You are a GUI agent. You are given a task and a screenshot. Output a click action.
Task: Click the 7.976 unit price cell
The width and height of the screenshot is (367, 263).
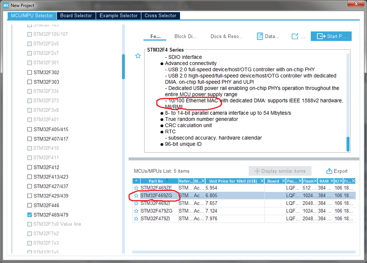point(211,219)
